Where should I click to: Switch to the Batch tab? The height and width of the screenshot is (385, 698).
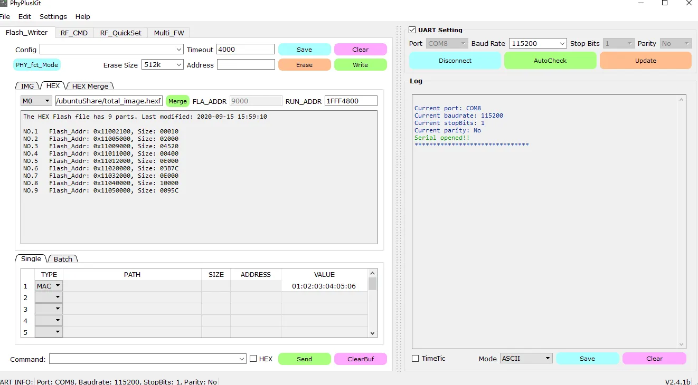[x=63, y=259]
